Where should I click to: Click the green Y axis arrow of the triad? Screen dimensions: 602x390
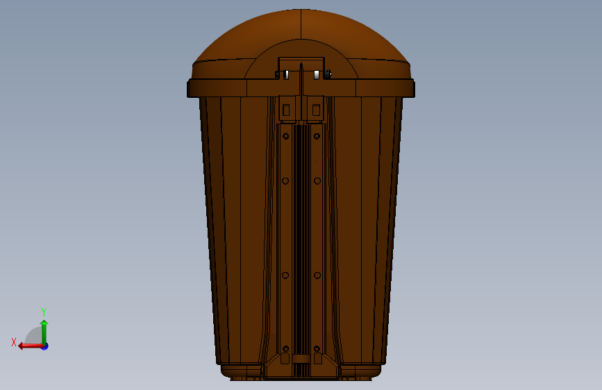click(x=44, y=332)
